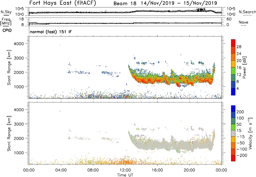Click the "Velocity [m s-1]" colorbar title
Screen dimensions: 256x177
point(250,134)
